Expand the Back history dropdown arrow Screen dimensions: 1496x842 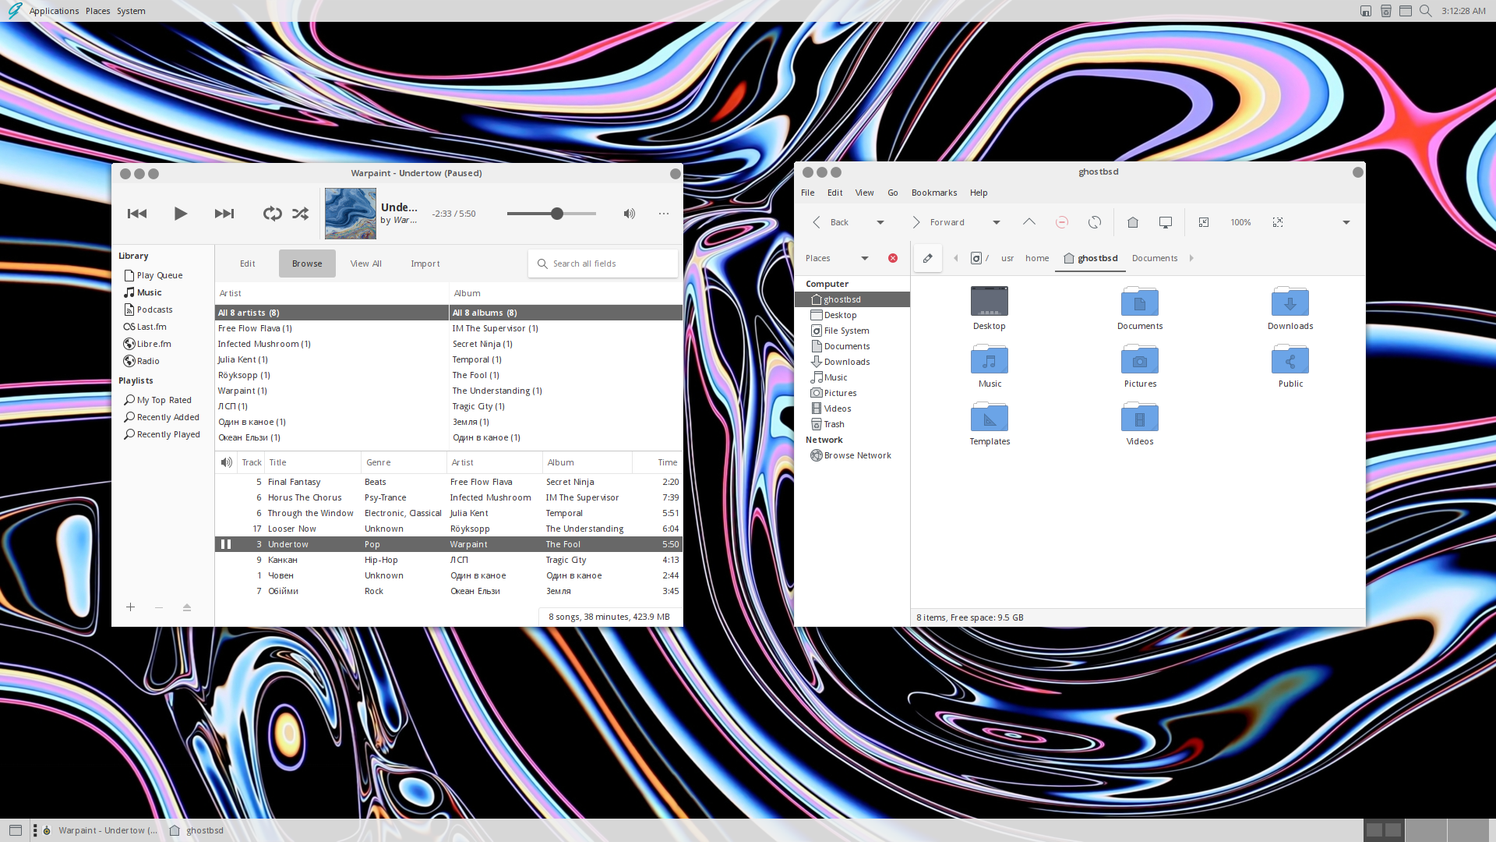pyautogui.click(x=880, y=222)
